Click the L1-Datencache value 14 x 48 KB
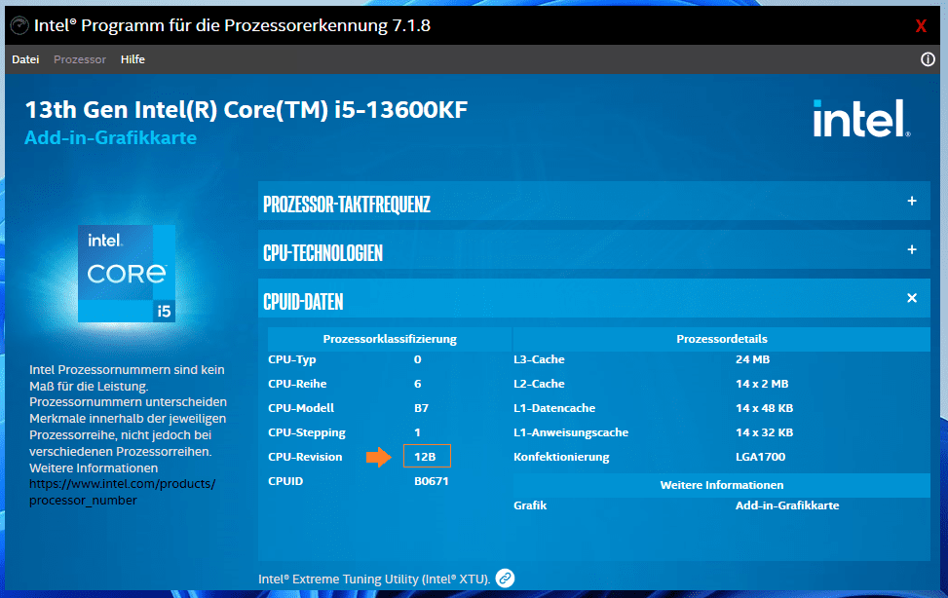Viewport: 948px width, 598px height. (764, 408)
